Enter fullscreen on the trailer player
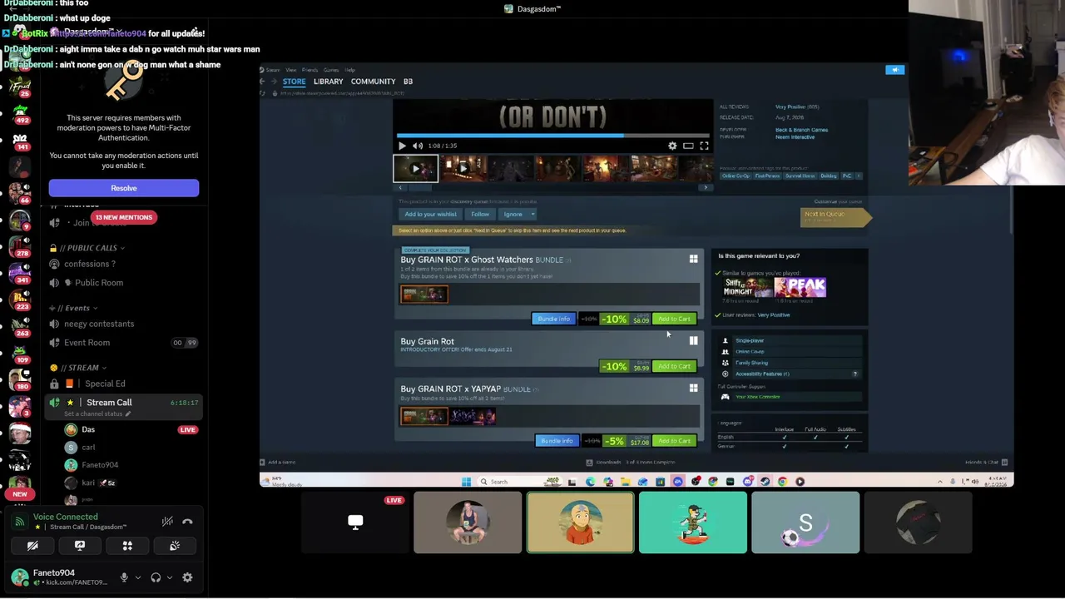The height and width of the screenshot is (599, 1065). tap(704, 146)
